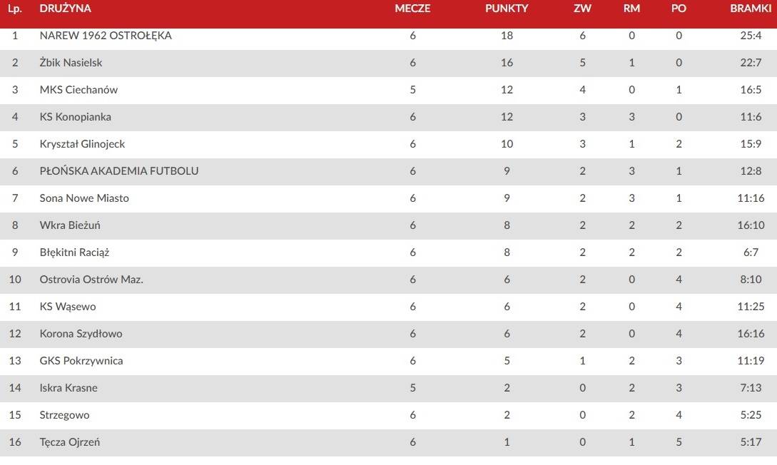
Task: Click the BRAMKI column header
Action: tap(750, 9)
